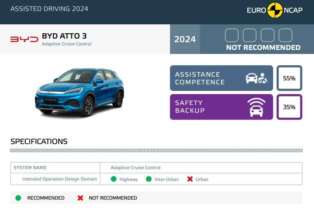Viewport: 314px width, 215px height.
Task: Click the 55% score box
Action: (x=289, y=78)
